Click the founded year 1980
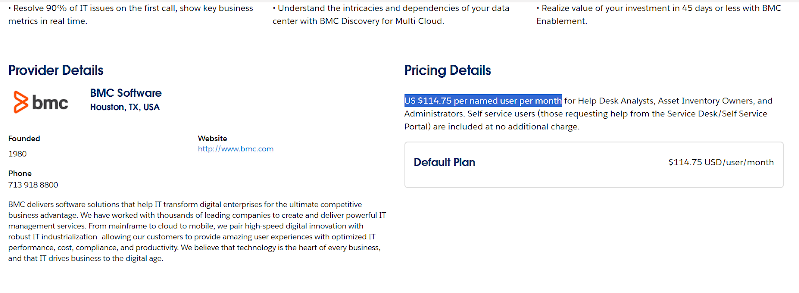799x293 pixels. click(x=18, y=154)
